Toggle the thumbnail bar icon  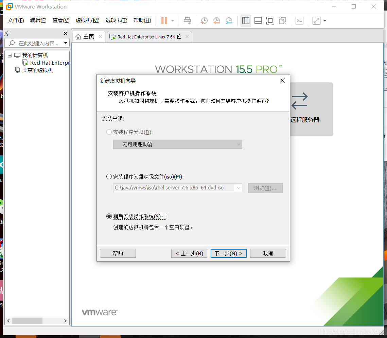258,21
